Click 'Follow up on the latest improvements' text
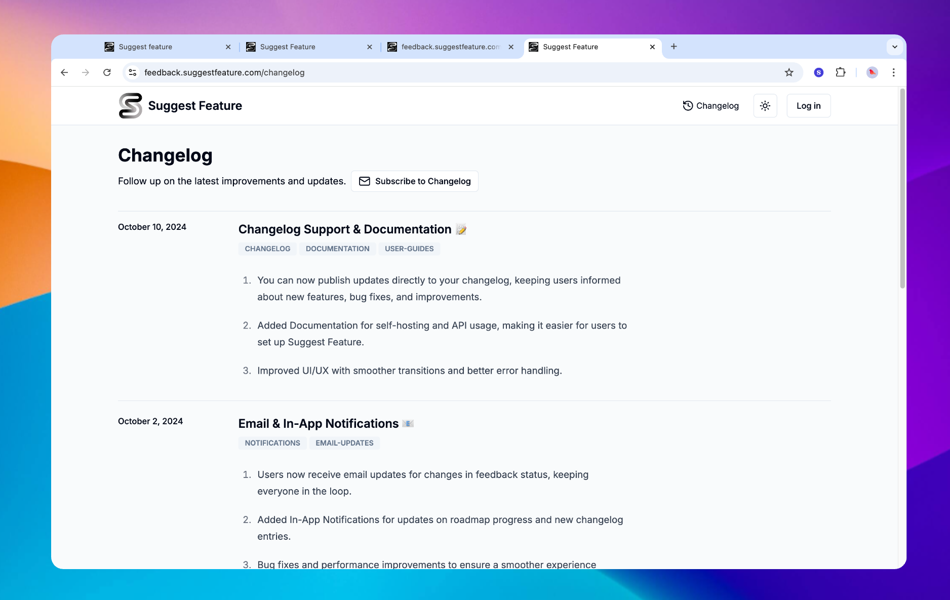This screenshot has height=600, width=950. [232, 181]
